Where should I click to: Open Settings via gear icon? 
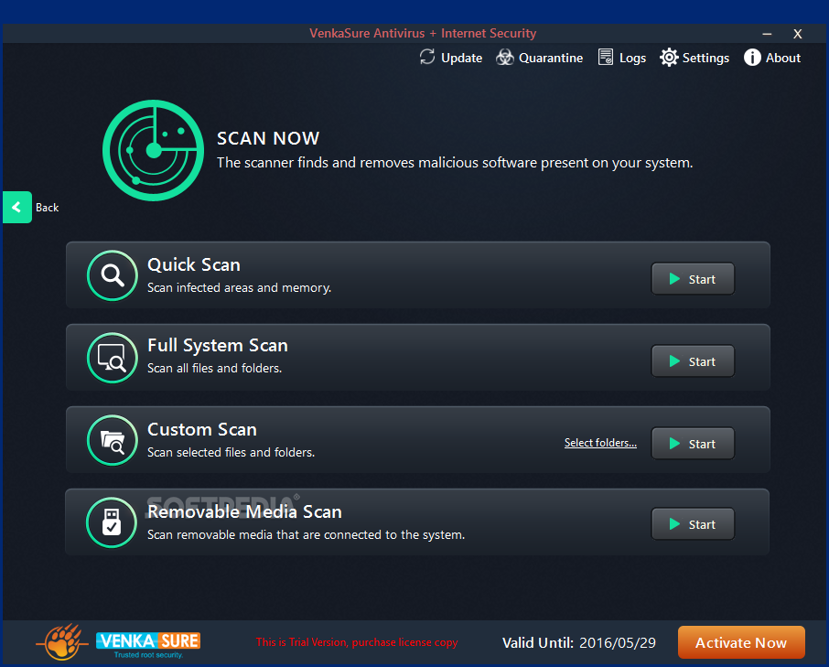point(669,57)
